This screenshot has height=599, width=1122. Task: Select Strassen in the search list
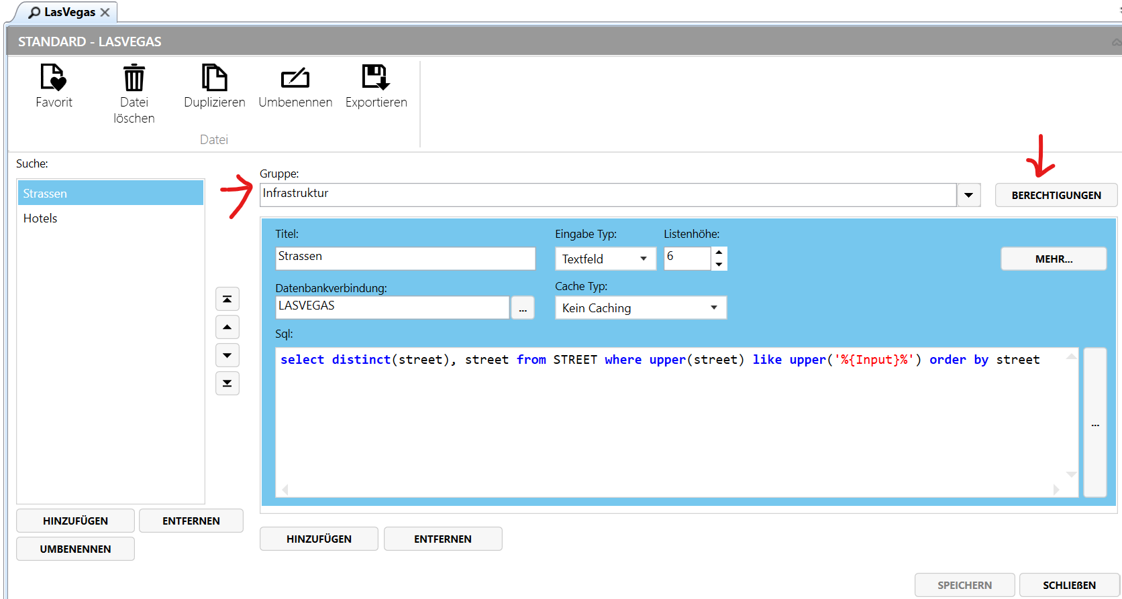tap(111, 193)
